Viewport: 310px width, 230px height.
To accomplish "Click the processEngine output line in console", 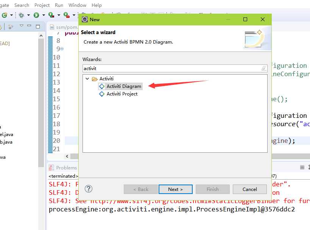I will (171, 209).
